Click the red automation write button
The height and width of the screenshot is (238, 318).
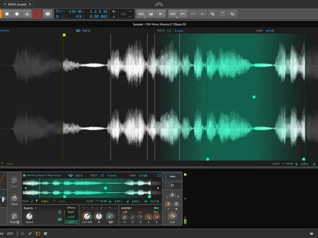37,14
